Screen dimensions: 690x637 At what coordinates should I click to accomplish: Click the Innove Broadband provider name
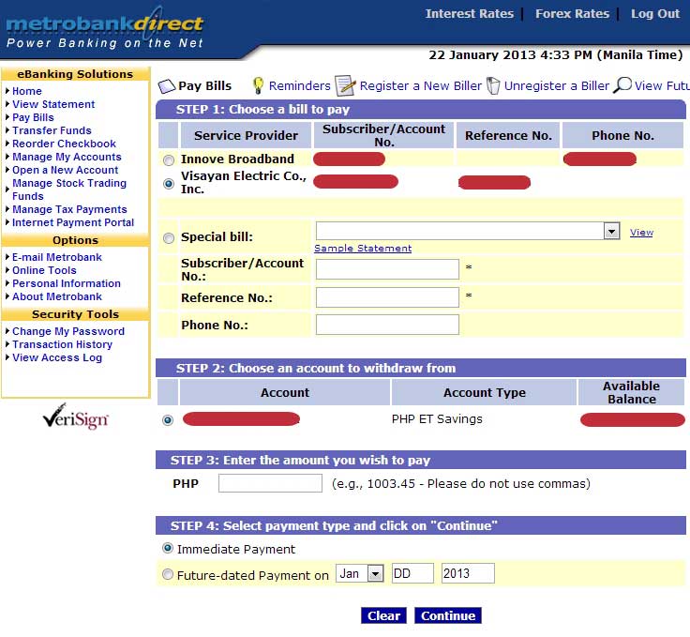coord(237,159)
